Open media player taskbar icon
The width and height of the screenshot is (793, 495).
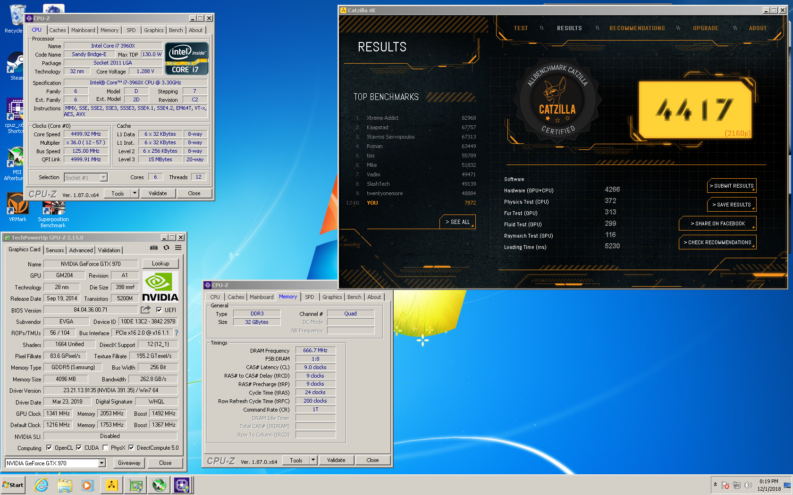click(x=87, y=485)
